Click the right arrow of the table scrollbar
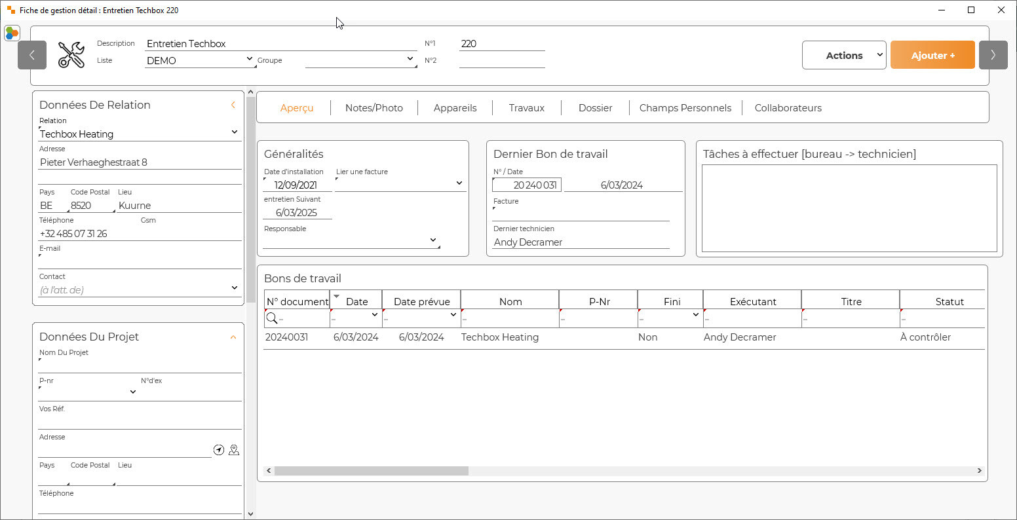 point(980,470)
